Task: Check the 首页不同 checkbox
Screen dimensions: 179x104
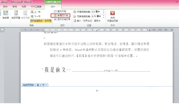Action: click(x=55, y=11)
